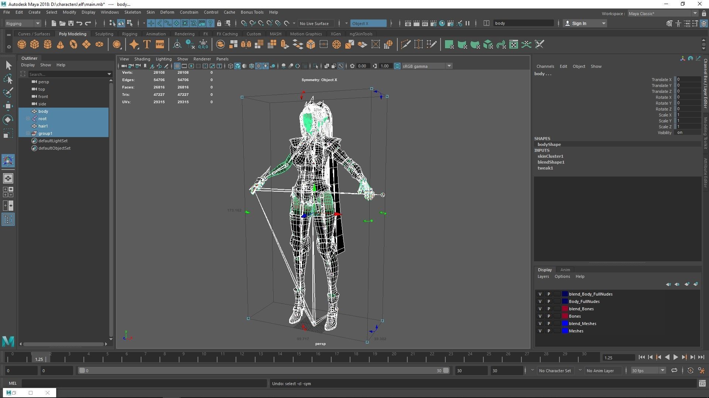This screenshot has width=709, height=398.
Task: Switch to the Sculpting shelf tab
Action: pos(104,34)
